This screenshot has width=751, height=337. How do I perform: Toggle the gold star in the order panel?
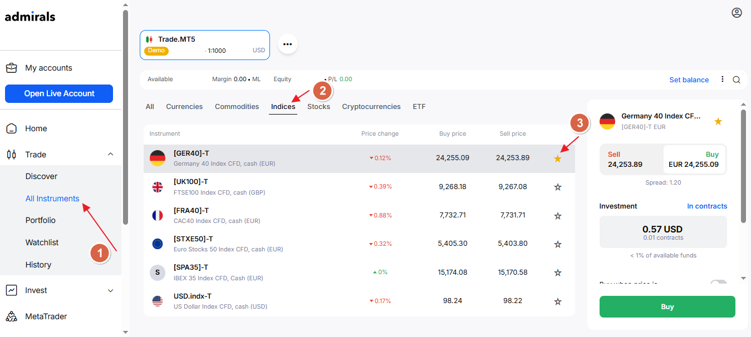(718, 121)
